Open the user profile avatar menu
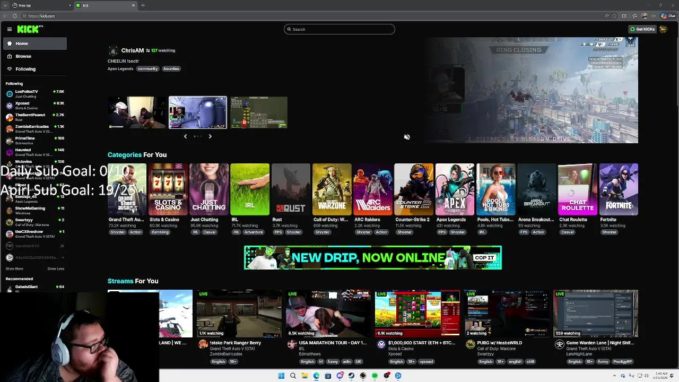679x382 pixels. 663,29
